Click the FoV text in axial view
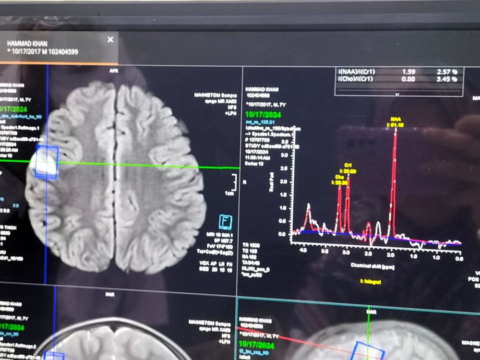The image size is (480, 360). pyautogui.click(x=220, y=246)
